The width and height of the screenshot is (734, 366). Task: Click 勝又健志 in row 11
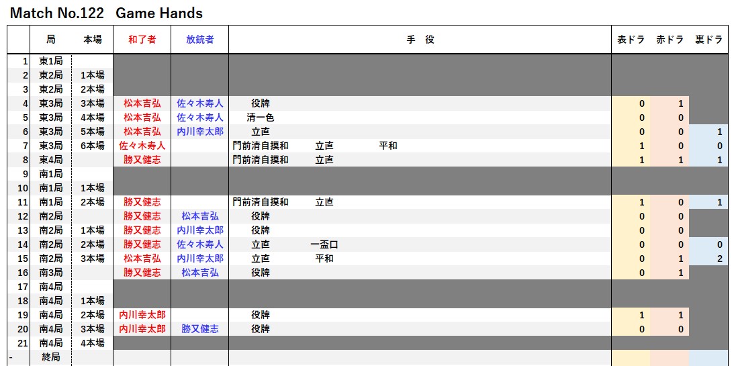(142, 201)
